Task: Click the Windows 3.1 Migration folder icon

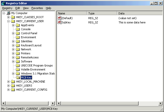Action: pos(18,73)
